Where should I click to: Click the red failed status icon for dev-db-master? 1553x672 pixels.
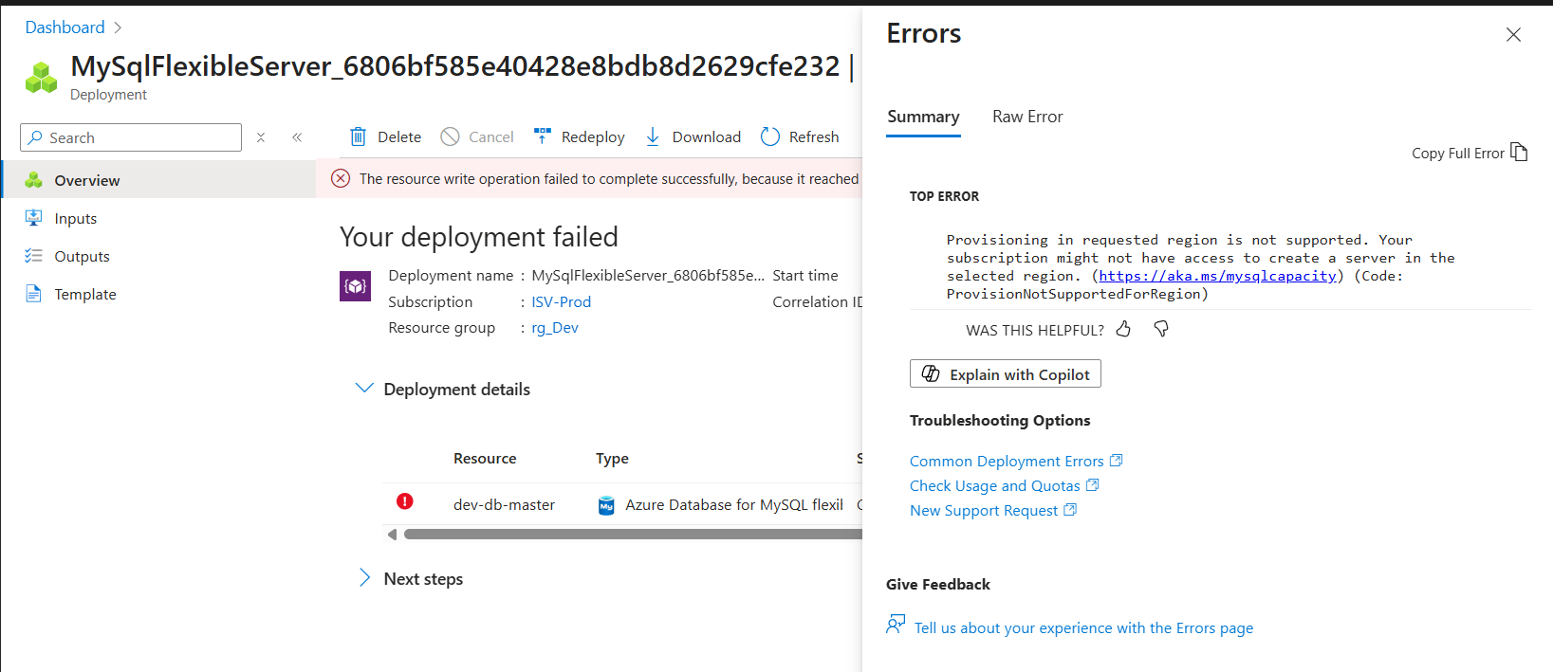(x=405, y=501)
